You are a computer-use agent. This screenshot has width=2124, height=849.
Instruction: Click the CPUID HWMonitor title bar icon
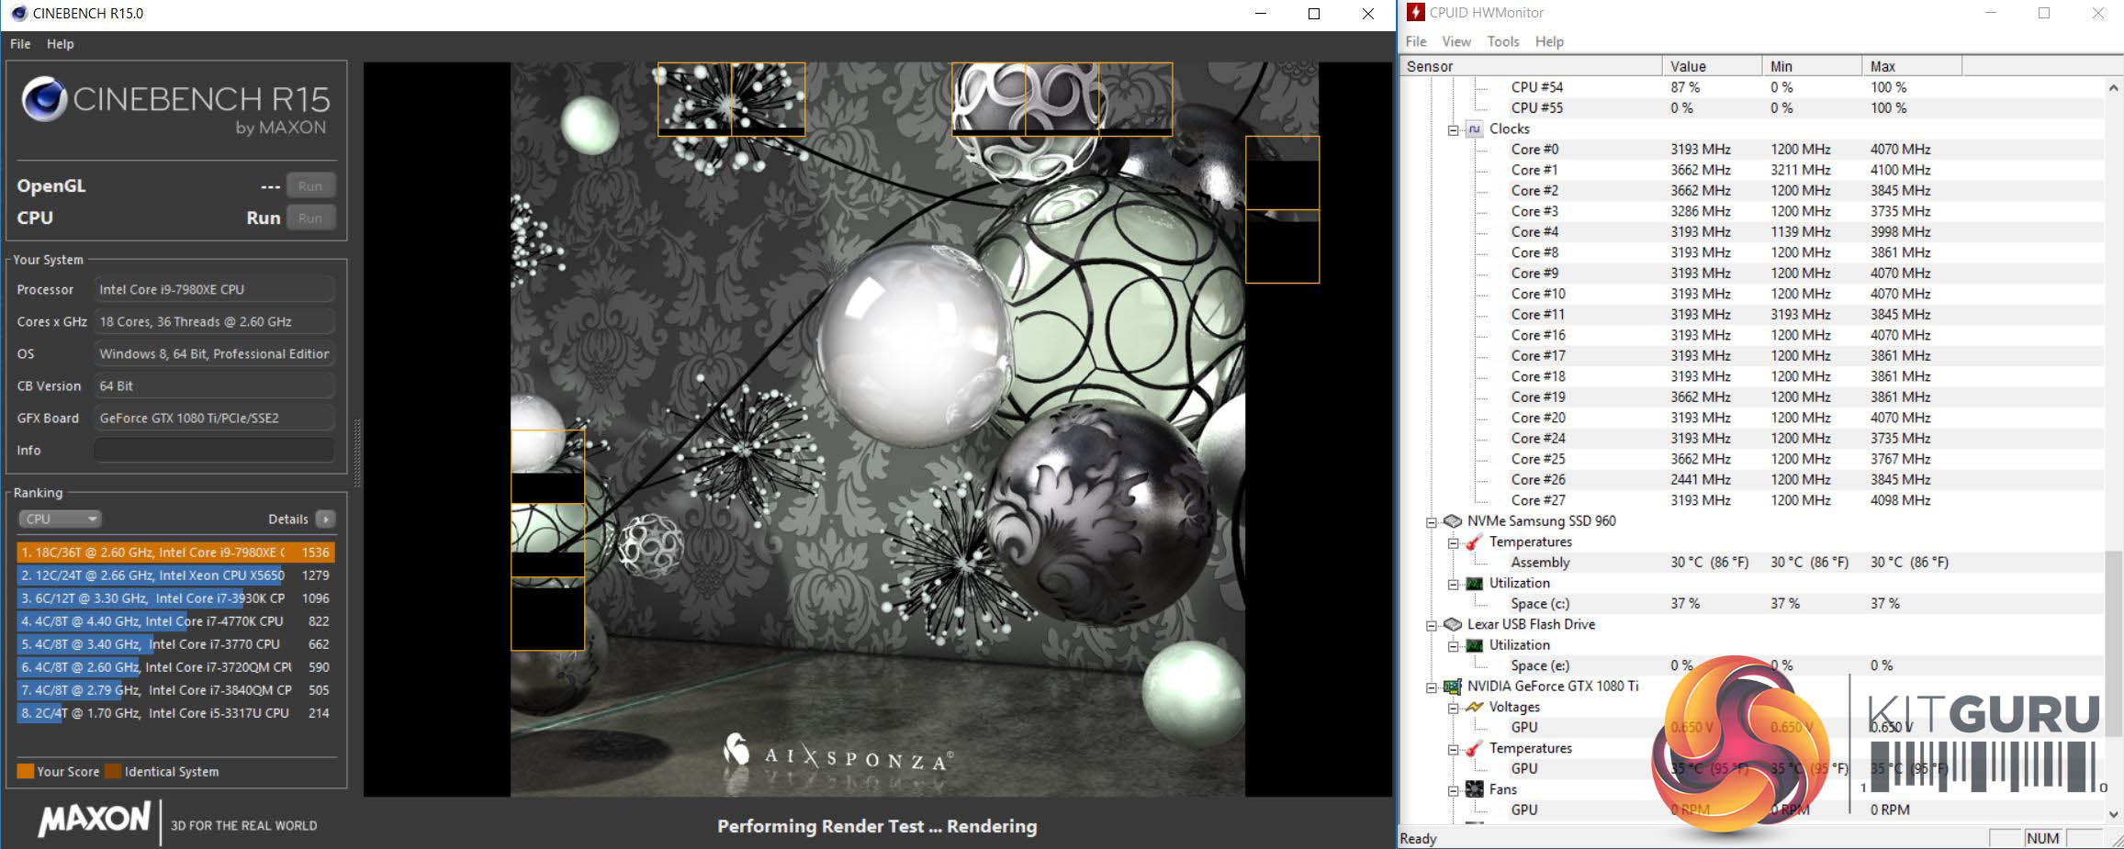[1415, 12]
